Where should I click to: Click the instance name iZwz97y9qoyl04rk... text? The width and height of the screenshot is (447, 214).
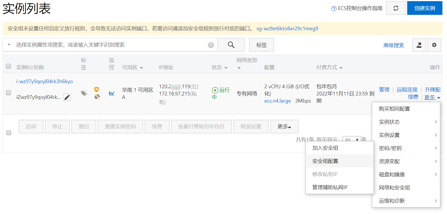(x=38, y=97)
